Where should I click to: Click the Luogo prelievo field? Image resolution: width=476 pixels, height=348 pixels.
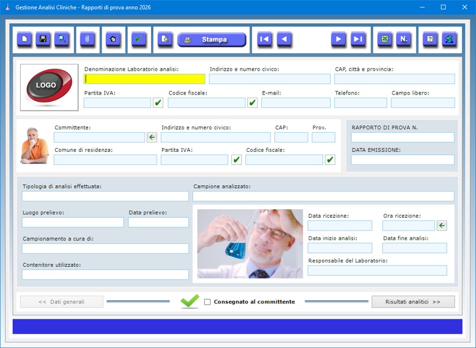(x=73, y=222)
